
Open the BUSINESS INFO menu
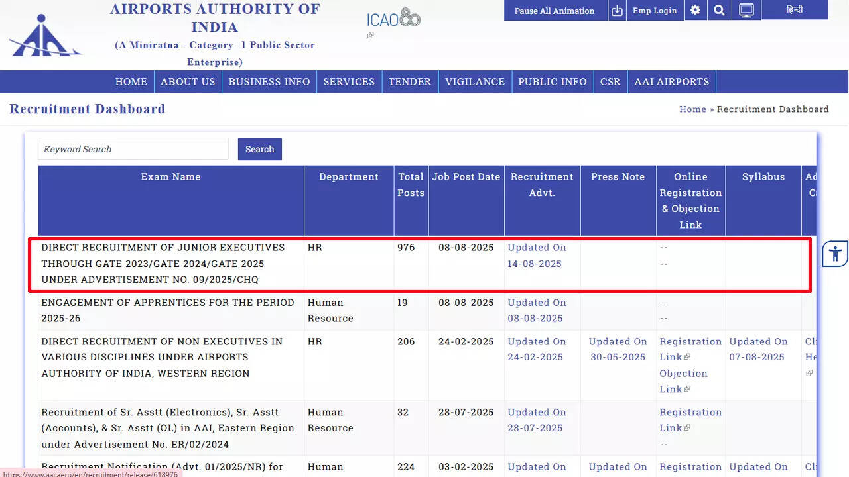(x=269, y=82)
